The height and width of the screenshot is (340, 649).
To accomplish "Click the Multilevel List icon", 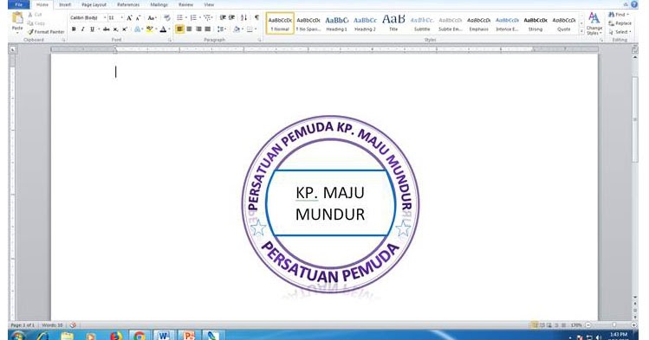I will pyautogui.click(x=207, y=18).
